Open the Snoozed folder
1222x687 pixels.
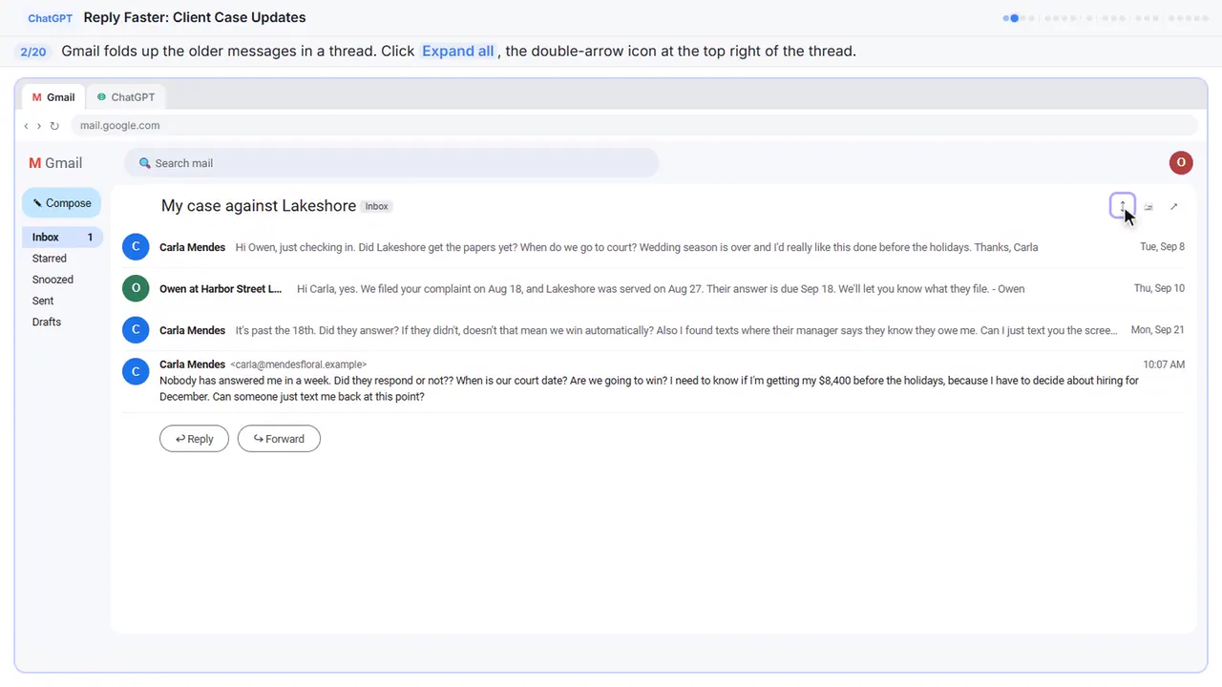[x=53, y=280]
